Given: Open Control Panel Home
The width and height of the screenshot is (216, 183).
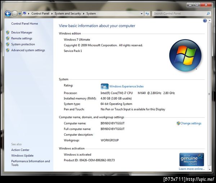Looking at the screenshot, I should [x=24, y=23].
